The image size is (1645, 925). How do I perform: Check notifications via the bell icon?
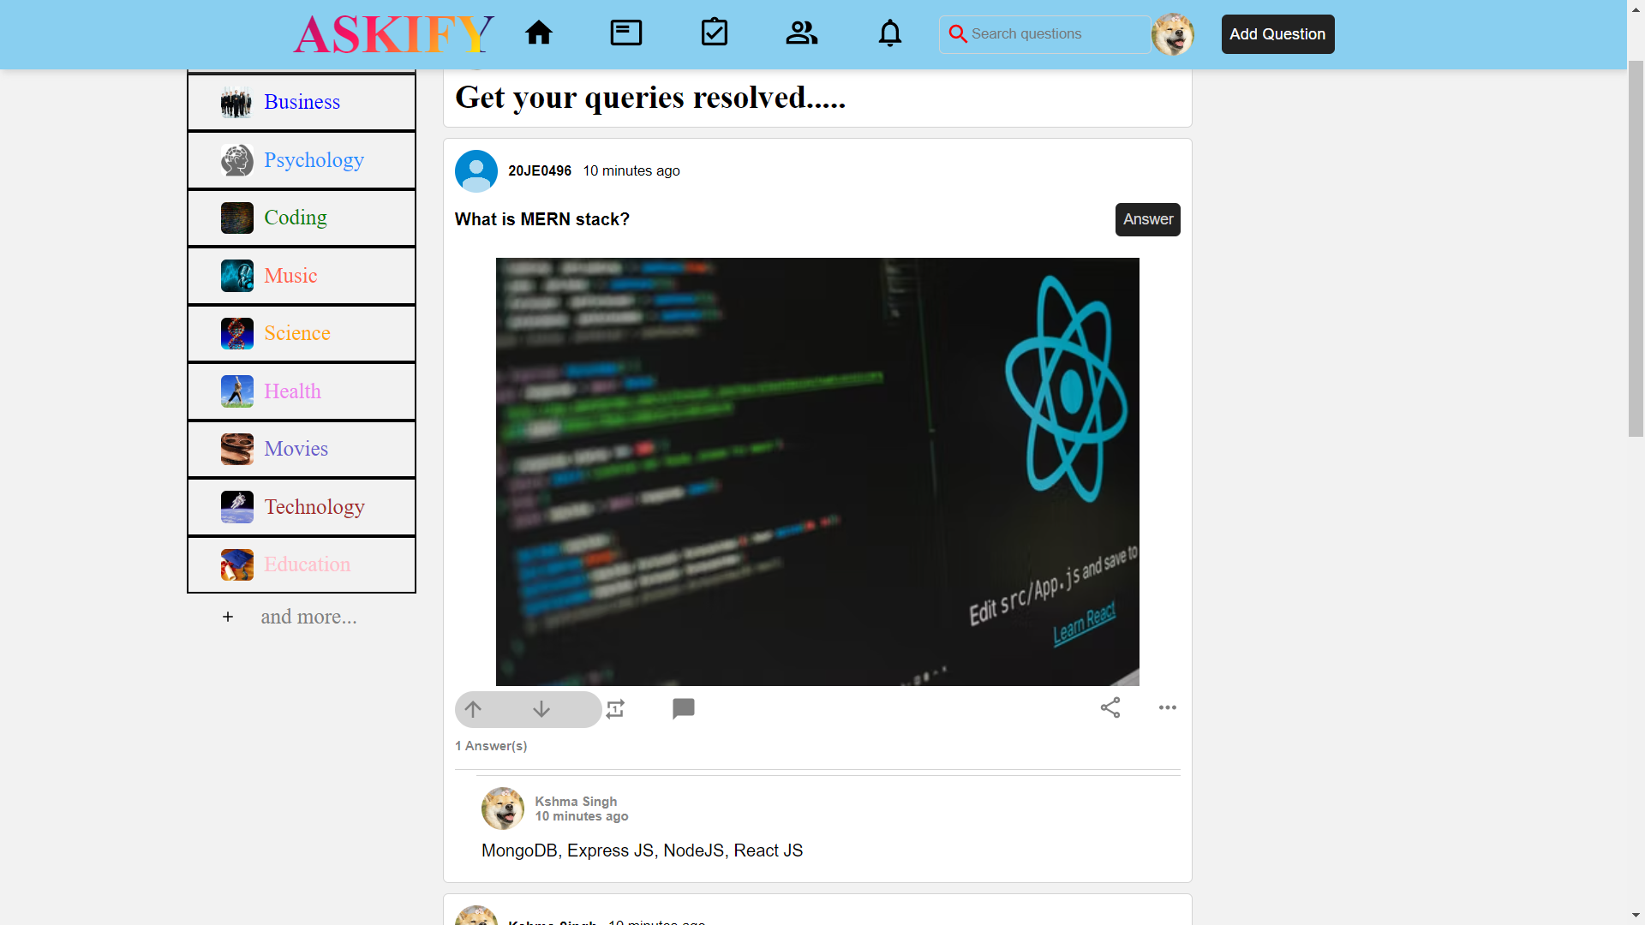[x=889, y=33]
